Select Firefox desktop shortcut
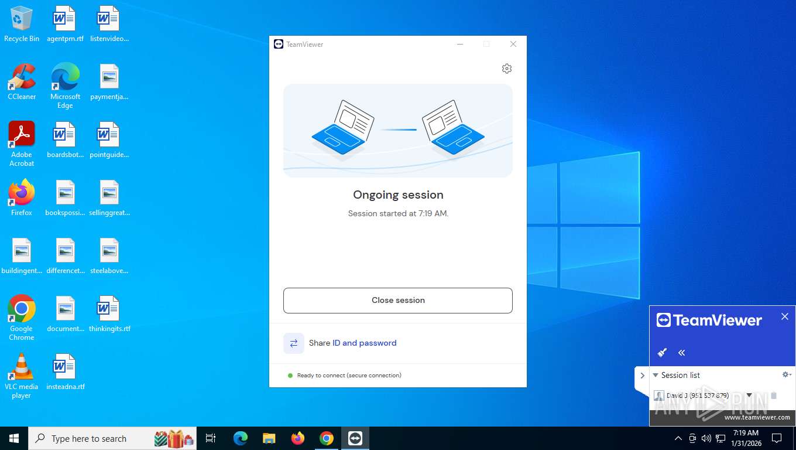This screenshot has height=450, width=796. (22, 198)
